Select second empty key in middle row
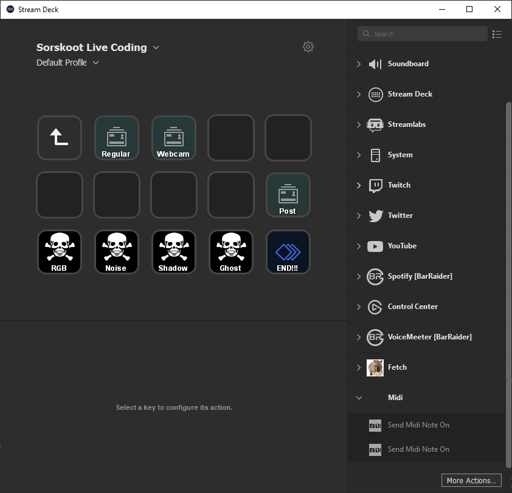 (x=117, y=195)
